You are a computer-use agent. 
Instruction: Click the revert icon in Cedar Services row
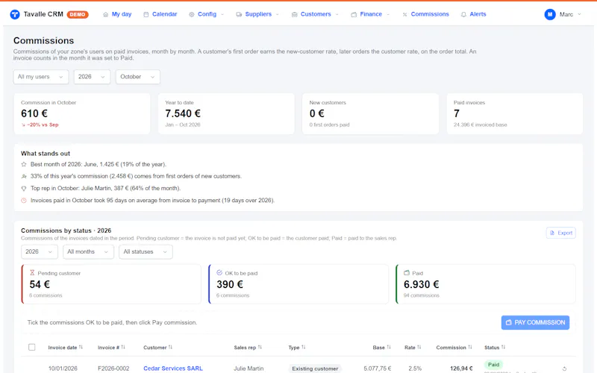564,369
